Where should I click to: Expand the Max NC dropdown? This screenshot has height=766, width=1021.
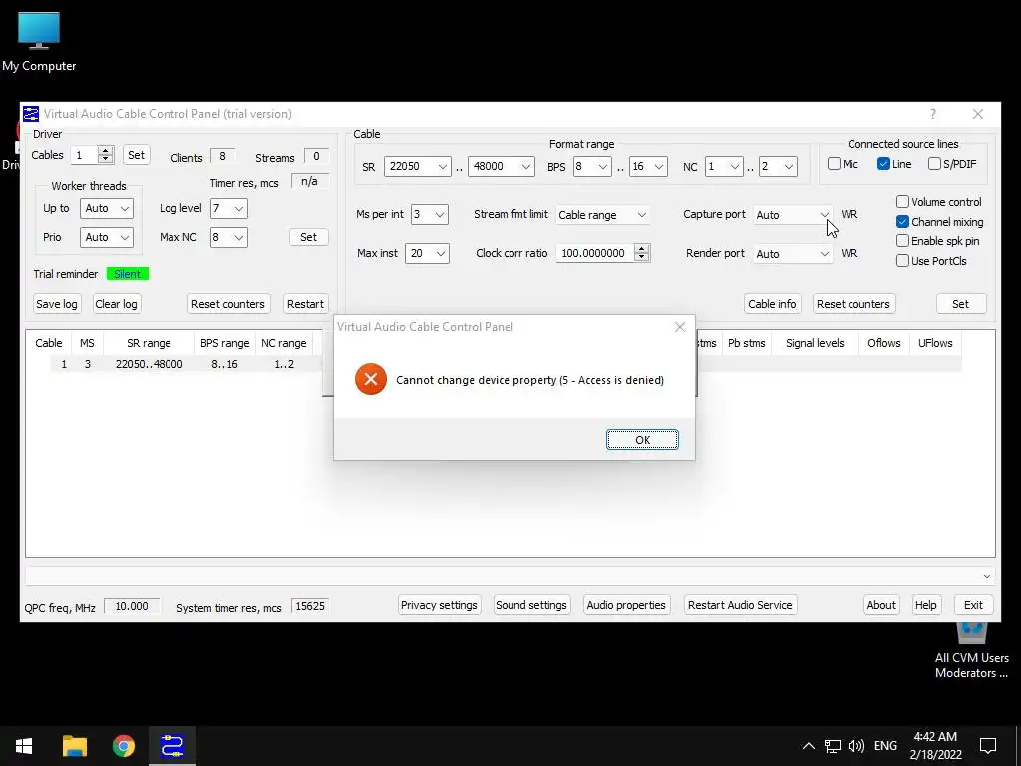click(x=228, y=237)
